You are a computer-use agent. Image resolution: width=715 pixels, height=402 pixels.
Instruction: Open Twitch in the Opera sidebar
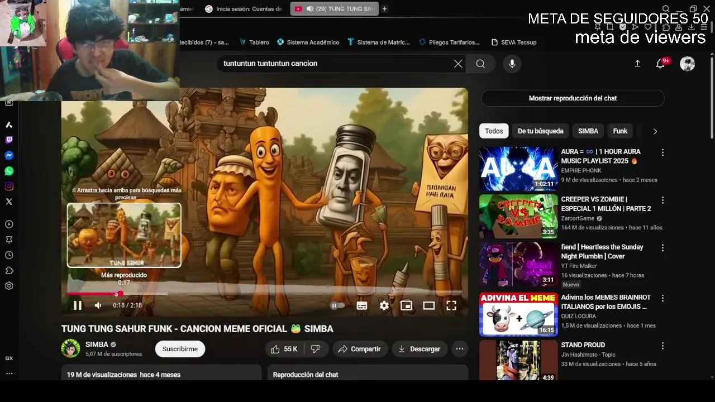coord(9,140)
